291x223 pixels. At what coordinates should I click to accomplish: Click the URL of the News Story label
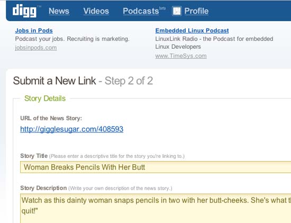click(x=51, y=118)
